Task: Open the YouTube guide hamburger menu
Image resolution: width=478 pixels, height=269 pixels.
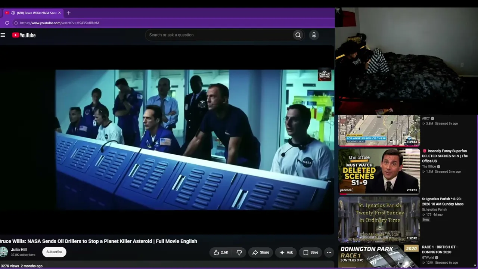Action: (3, 35)
